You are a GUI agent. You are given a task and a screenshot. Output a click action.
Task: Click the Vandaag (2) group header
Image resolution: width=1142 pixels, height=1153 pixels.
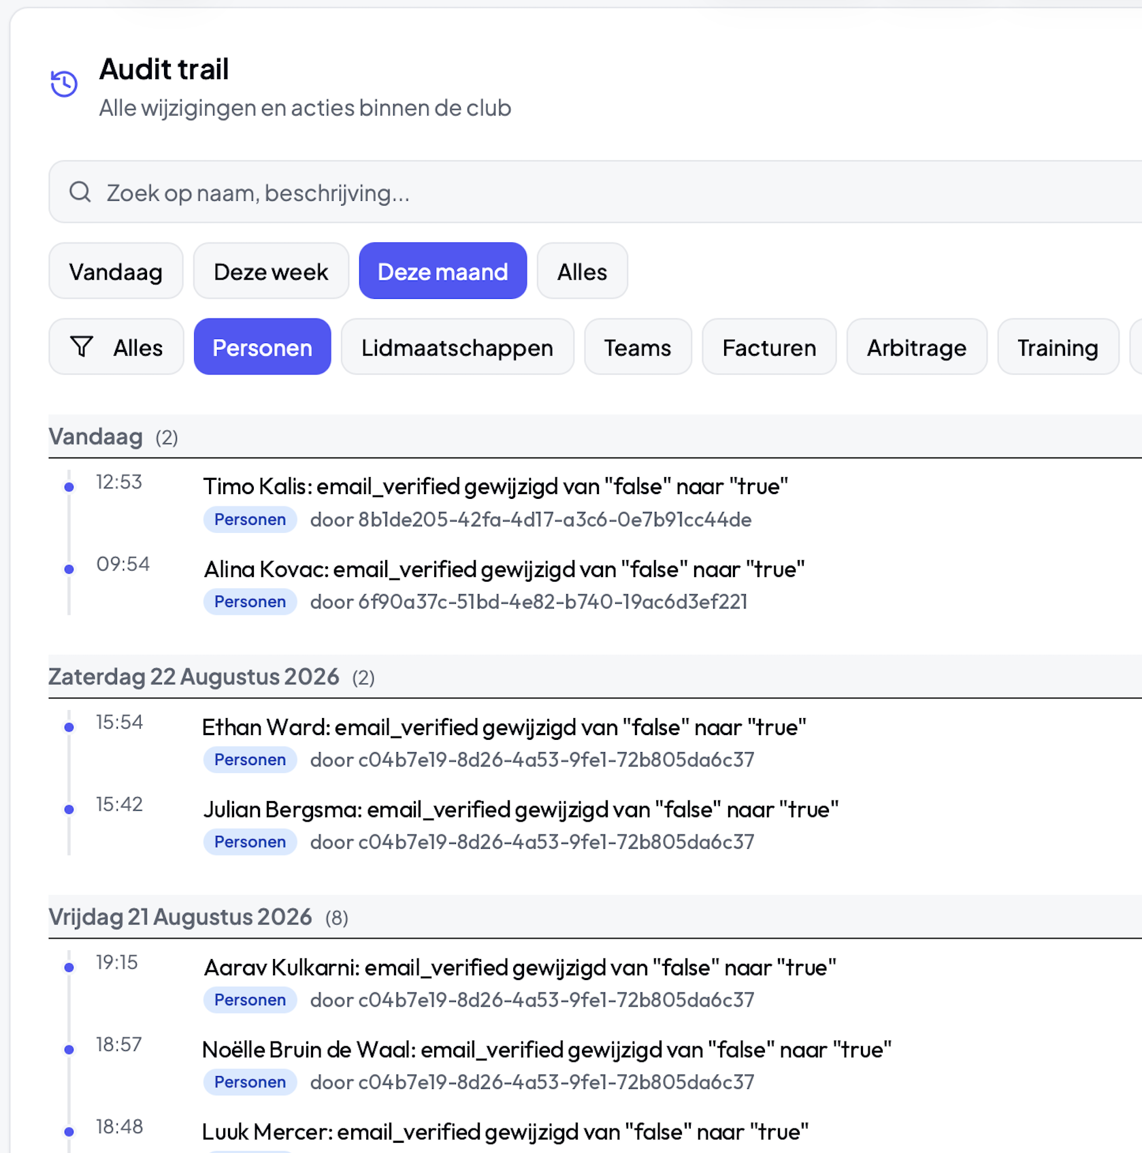click(x=595, y=436)
